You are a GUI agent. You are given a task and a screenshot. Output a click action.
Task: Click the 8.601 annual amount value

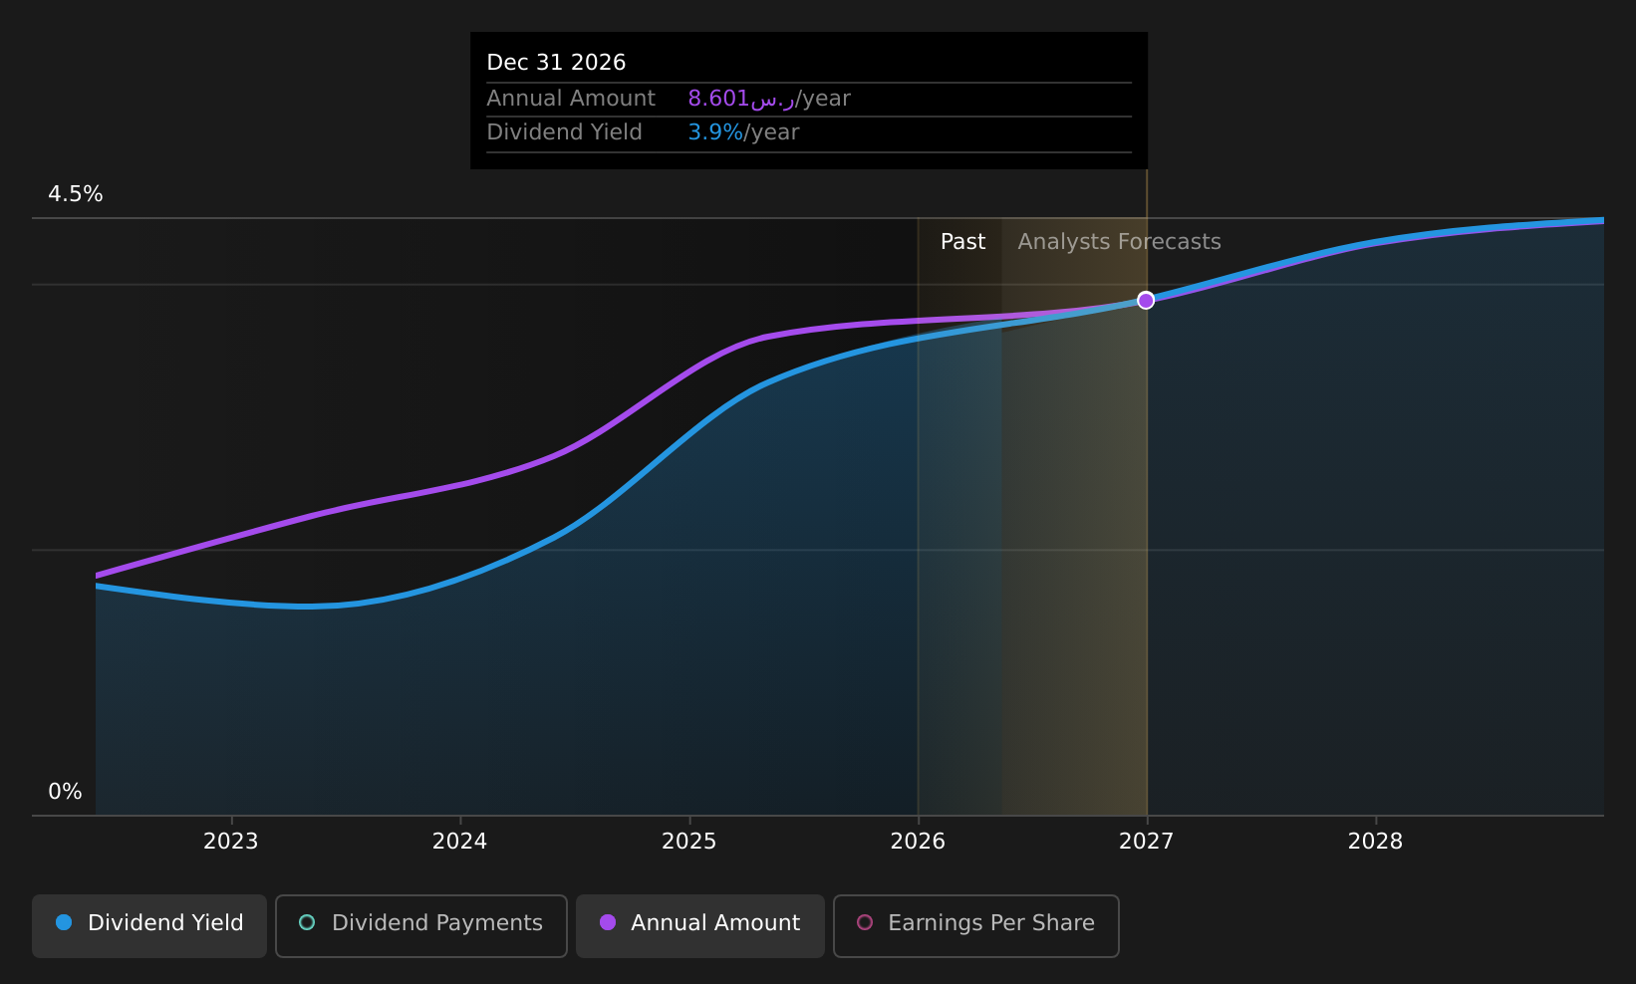pyautogui.click(x=741, y=99)
